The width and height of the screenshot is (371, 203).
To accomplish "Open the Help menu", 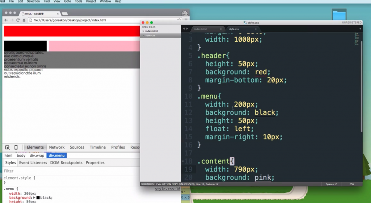I will coord(118,1).
